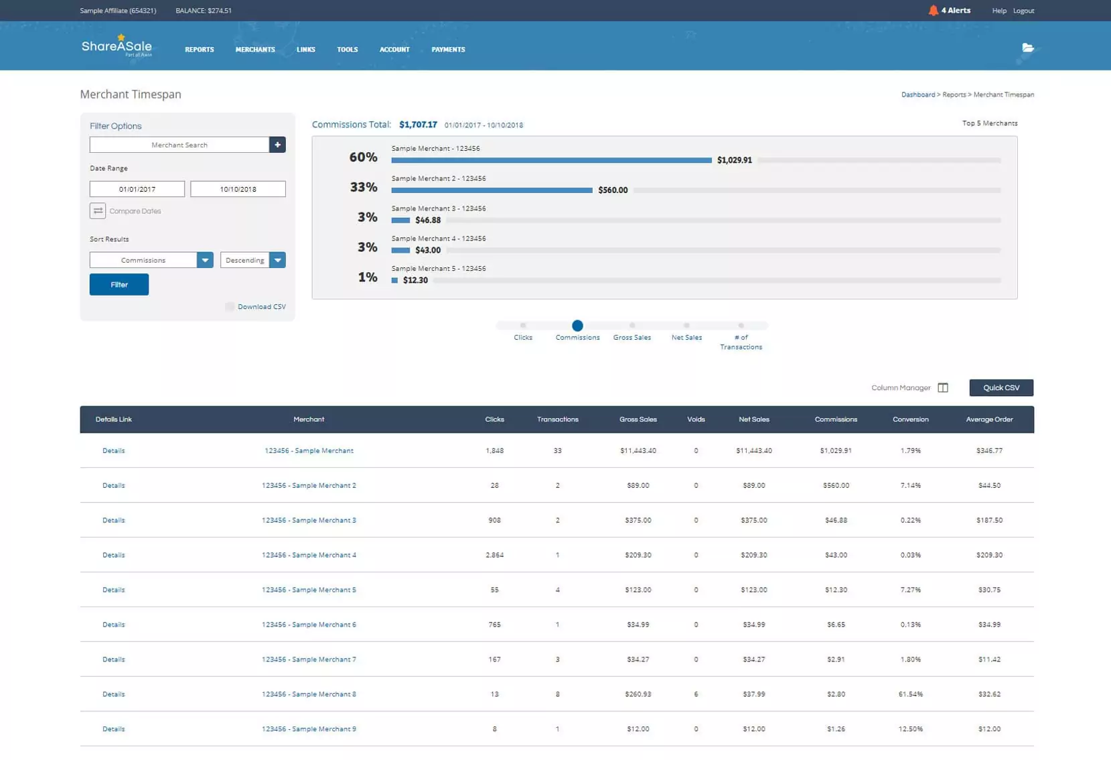The height and width of the screenshot is (760, 1111).
Task: Open the Merchants menu
Action: (255, 50)
